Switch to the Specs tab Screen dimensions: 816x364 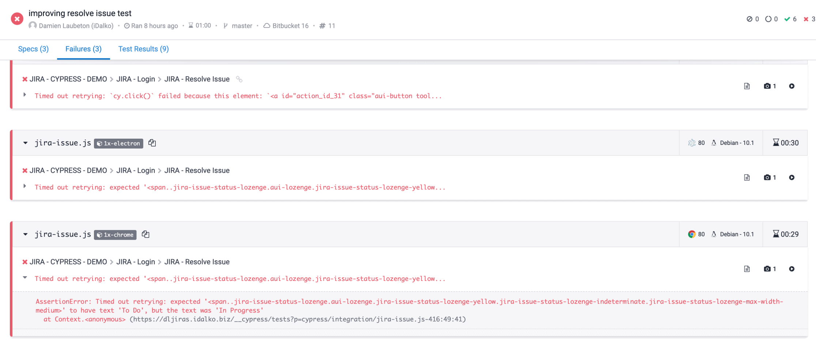33,49
